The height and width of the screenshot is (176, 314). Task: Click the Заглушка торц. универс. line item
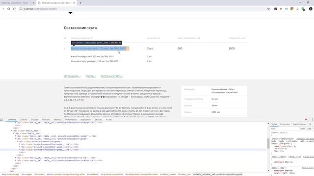(95, 61)
